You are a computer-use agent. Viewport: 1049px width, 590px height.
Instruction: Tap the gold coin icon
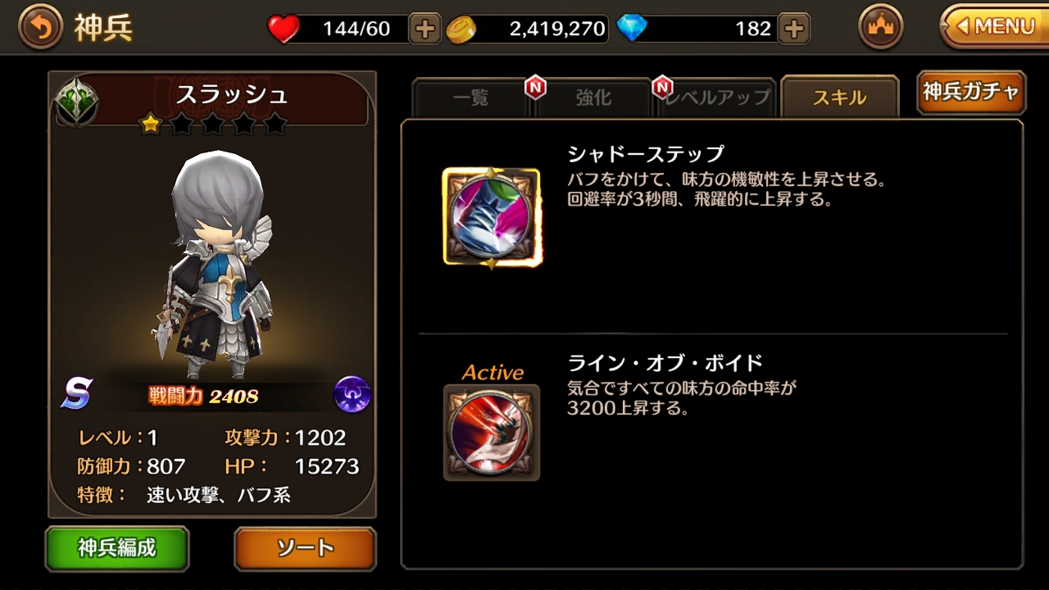[461, 29]
